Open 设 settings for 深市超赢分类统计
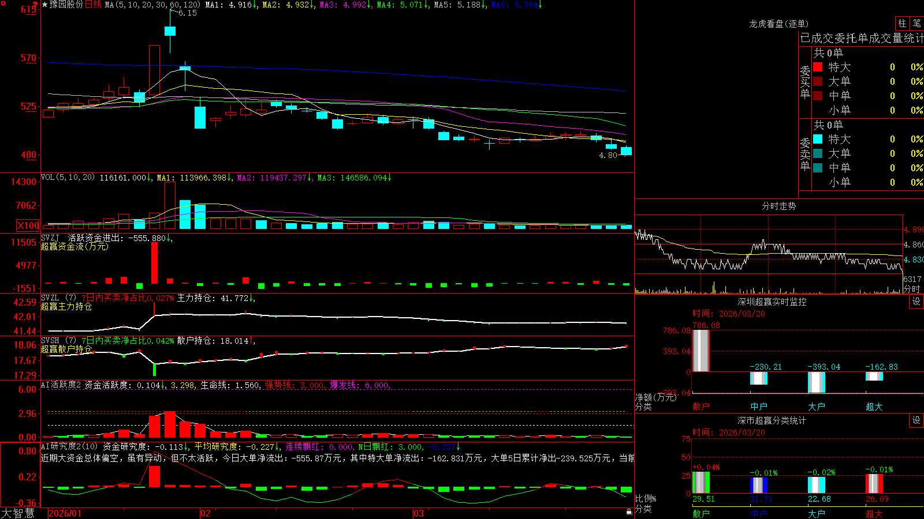The width and height of the screenshot is (924, 519). 916,420
